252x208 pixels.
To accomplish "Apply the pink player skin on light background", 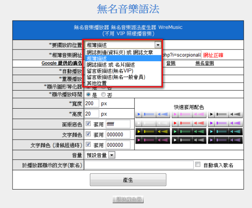I will (189, 114).
